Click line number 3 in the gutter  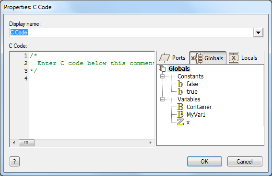point(26,71)
